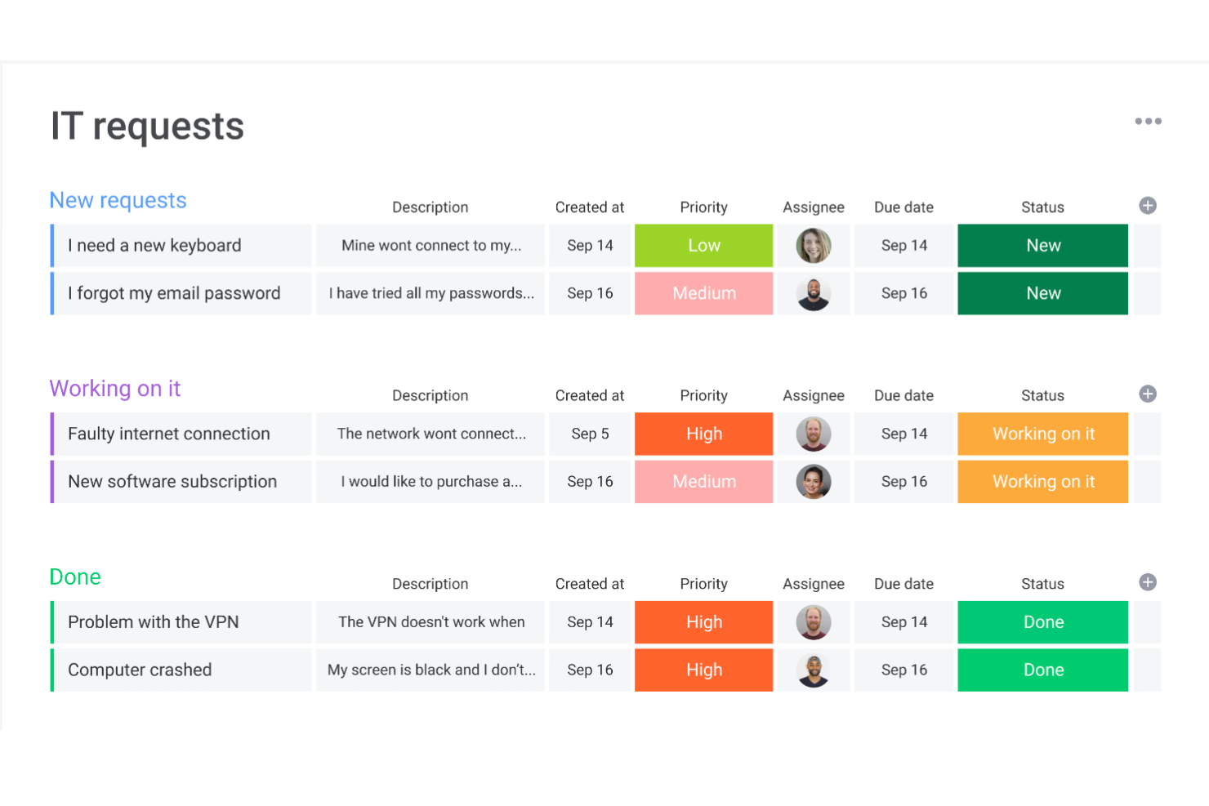Edit the Sep 16 due date of 'Computer crashed'
Viewport: 1209px width, 806px height.
click(x=903, y=670)
